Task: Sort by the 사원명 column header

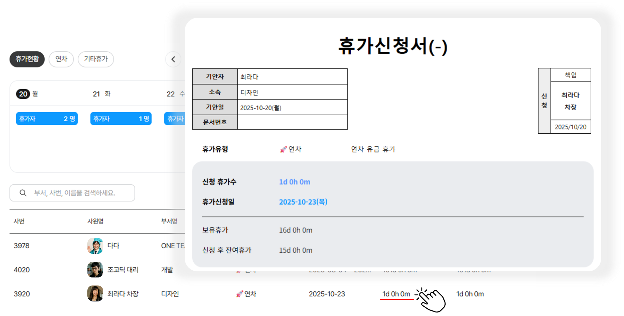Action: click(x=95, y=221)
